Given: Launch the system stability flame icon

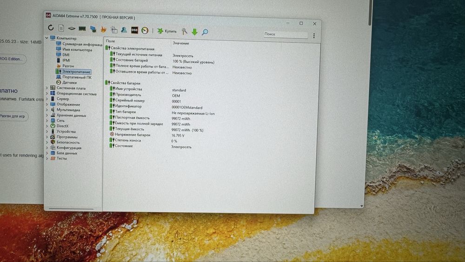Looking at the screenshot, I should pos(103,29).
